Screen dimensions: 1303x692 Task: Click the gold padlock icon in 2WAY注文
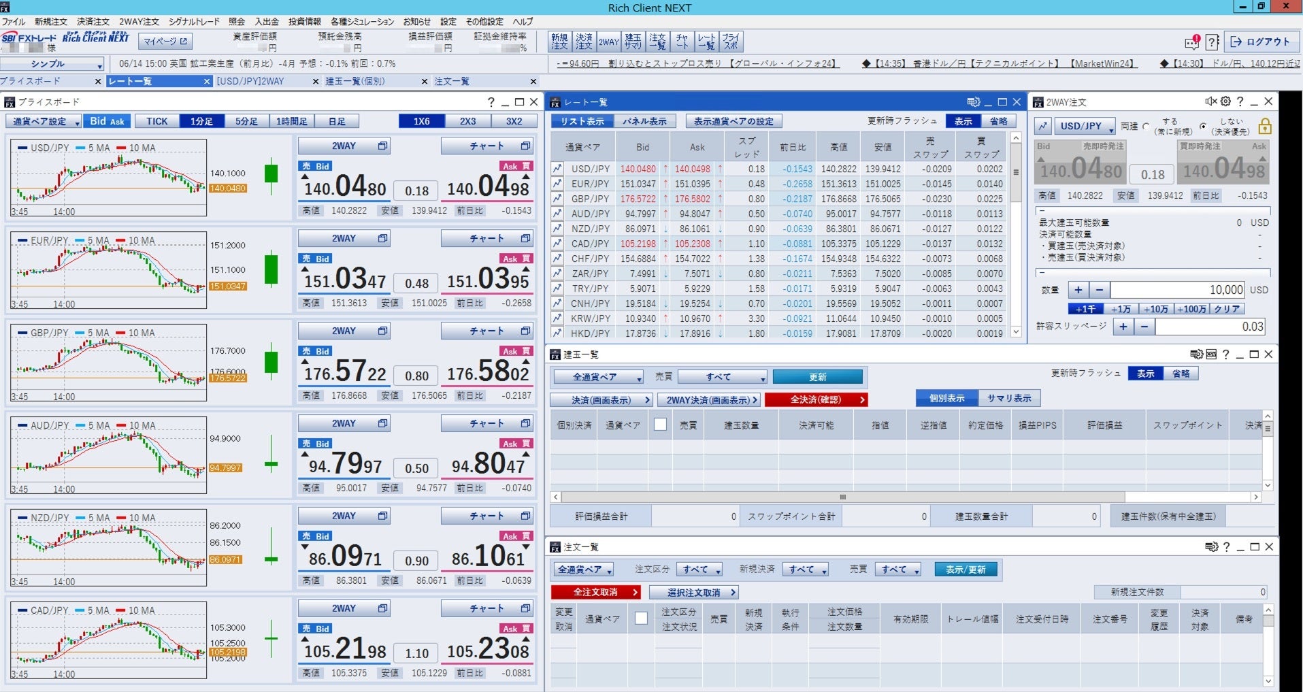[x=1265, y=126]
